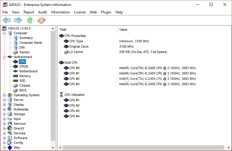Select the CPU Type row
The height and width of the screenshot is (151, 232).
[x=76, y=41]
